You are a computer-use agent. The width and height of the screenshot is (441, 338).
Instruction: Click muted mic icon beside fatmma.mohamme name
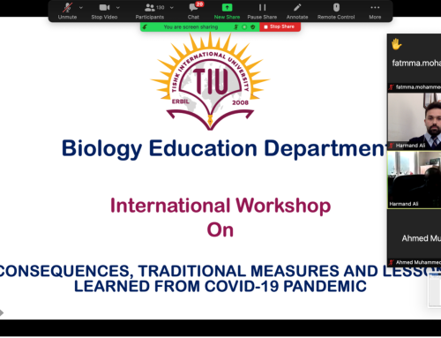point(392,87)
